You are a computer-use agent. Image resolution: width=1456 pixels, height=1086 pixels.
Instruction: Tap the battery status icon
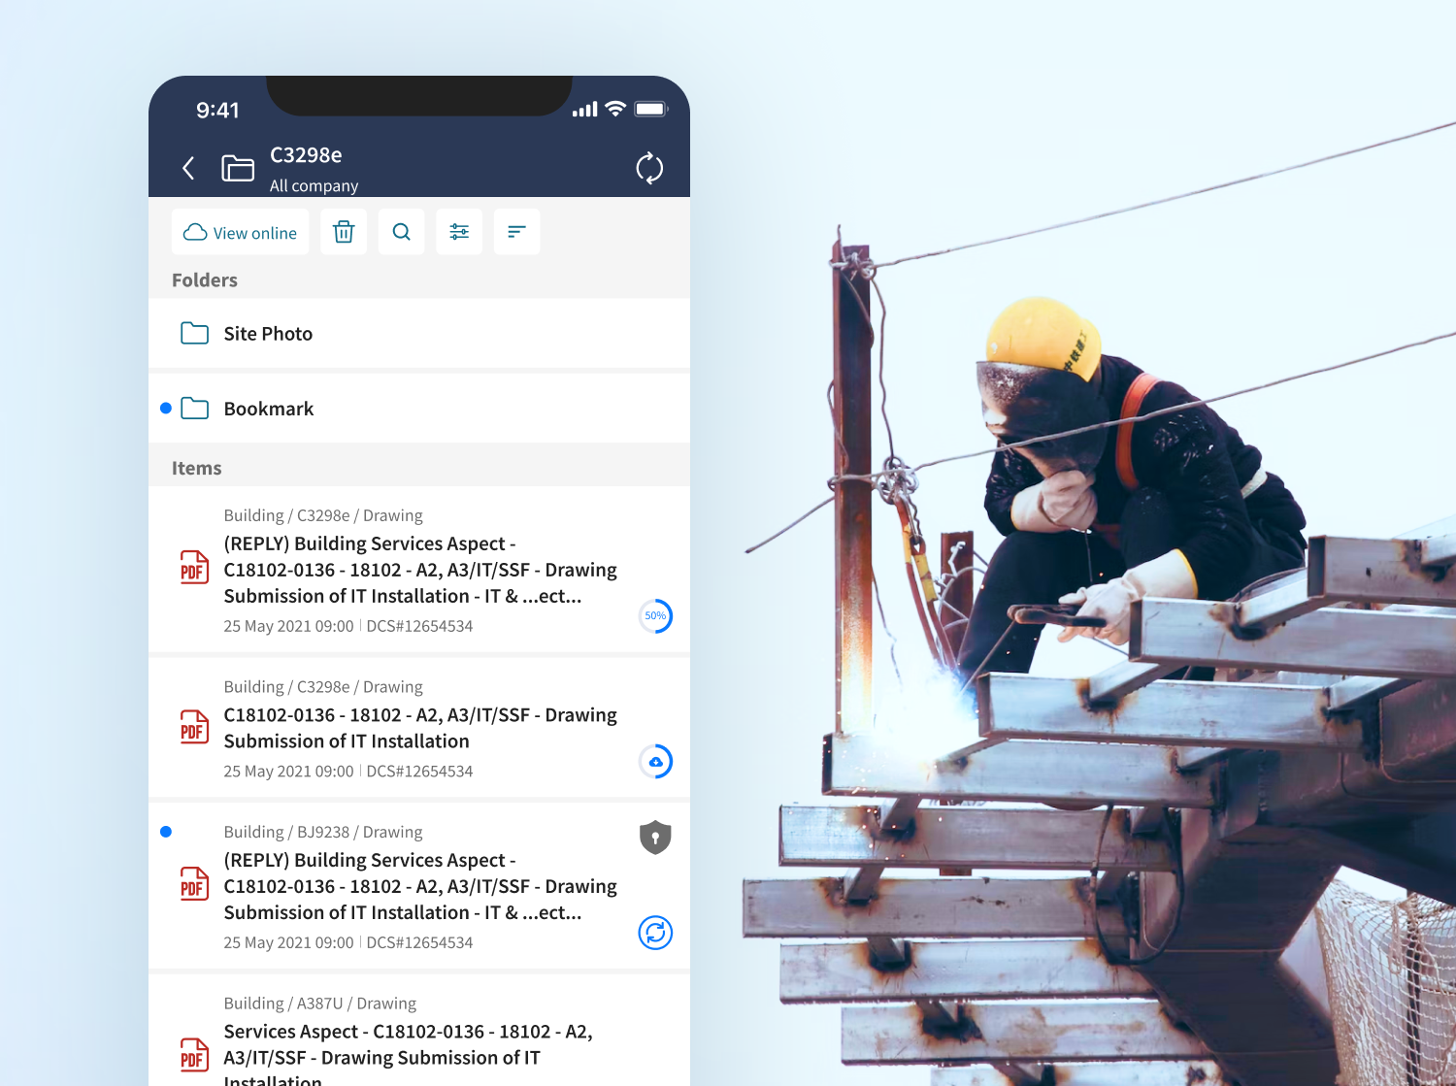(651, 109)
